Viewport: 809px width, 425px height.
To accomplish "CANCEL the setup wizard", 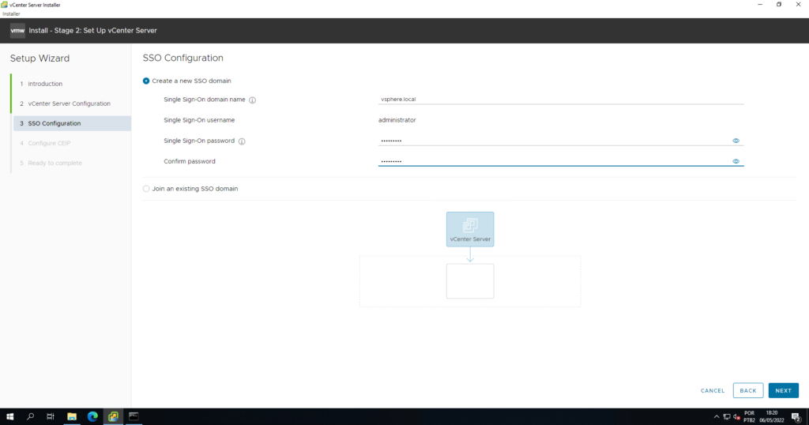I will [x=713, y=390].
